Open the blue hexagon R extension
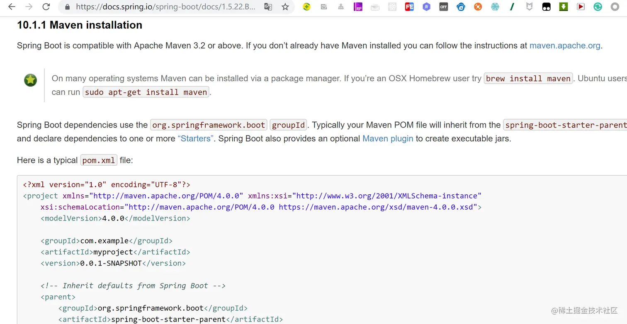This screenshot has width=627, height=324. 427,7
